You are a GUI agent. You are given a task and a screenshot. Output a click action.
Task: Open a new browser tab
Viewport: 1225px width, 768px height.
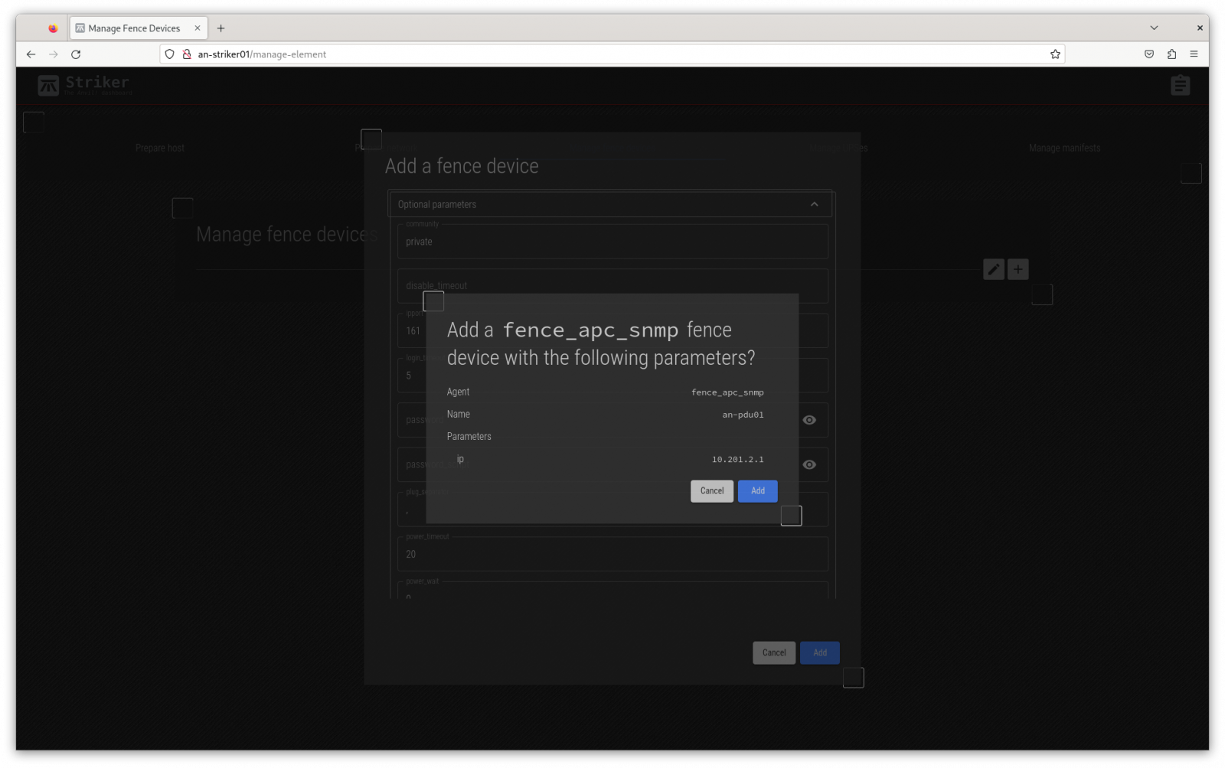pyautogui.click(x=221, y=28)
